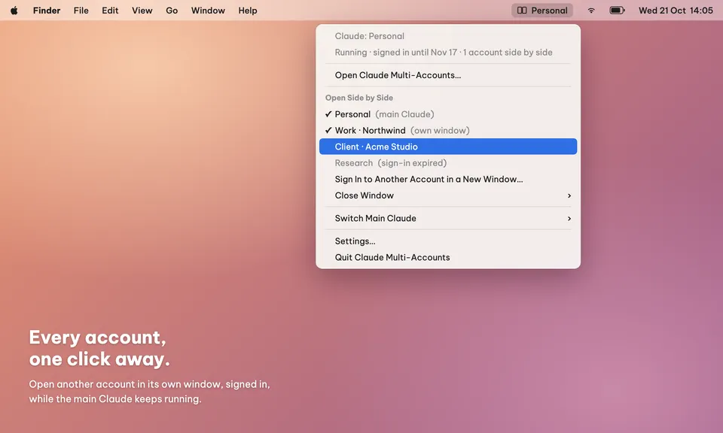Choose Sign In to Another Account in a New Window…
This screenshot has height=433, width=723.
tap(448, 179)
